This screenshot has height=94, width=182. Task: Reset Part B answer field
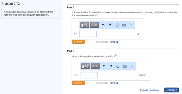118,66
